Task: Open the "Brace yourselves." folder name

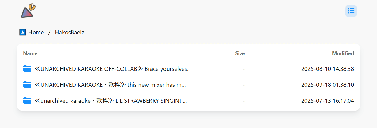Action: pos(112,69)
